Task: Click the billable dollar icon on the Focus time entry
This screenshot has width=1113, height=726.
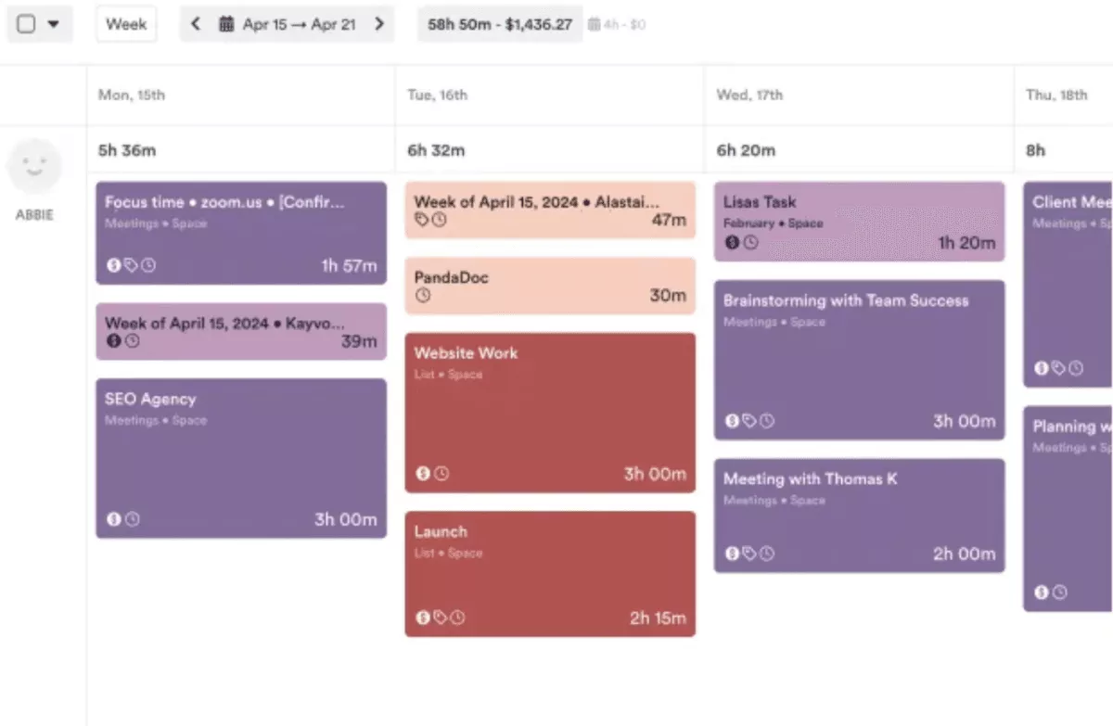Action: (113, 263)
